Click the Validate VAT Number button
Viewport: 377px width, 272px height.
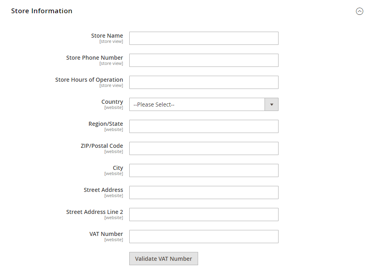[x=163, y=259]
